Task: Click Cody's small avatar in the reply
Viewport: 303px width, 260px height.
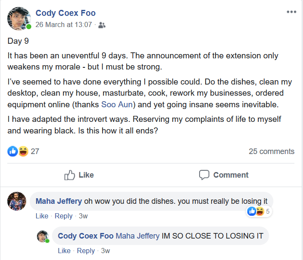Action: coord(43,236)
